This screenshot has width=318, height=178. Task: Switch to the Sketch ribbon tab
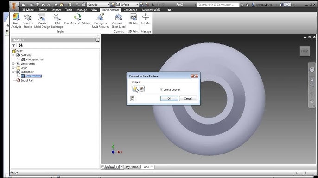coord(43,10)
